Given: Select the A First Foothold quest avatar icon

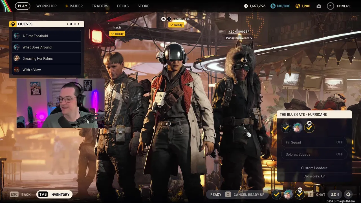Looking at the screenshot, I should tap(17, 36).
